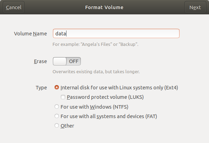Image resolution: width=209 pixels, height=143 pixels.
Task: Click the Type label text
Action: pyautogui.click(x=41, y=88)
